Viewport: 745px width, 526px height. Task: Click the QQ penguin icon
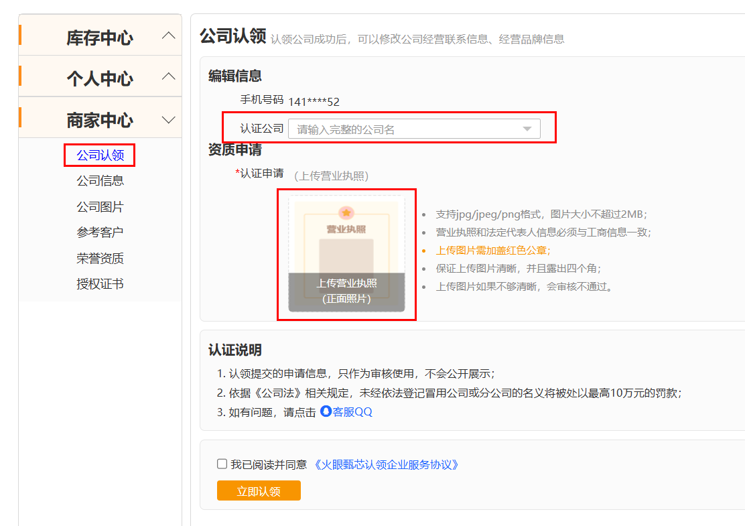point(326,411)
